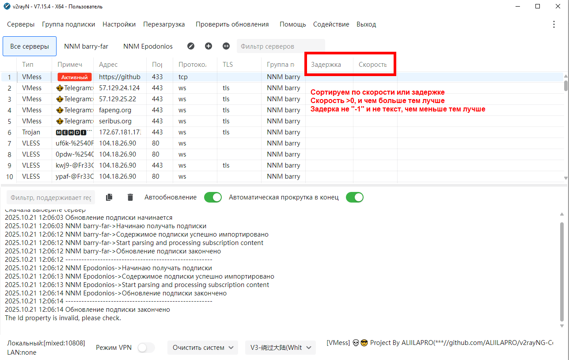Click the red Активный badge on row 1
The width and height of the screenshot is (569, 360).
(x=74, y=77)
